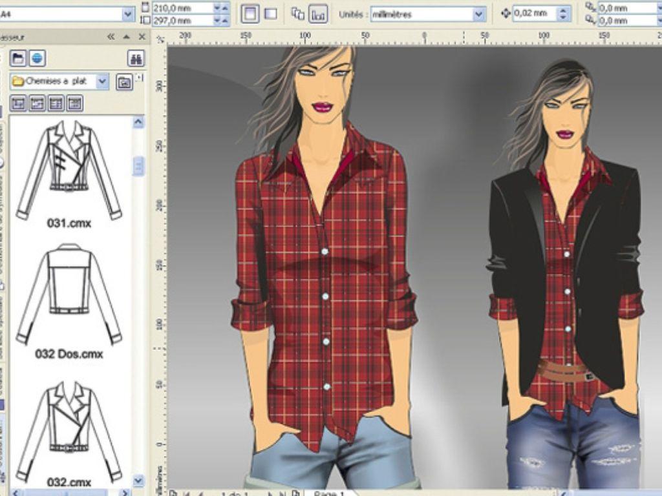Click the set page layout for all pages icon
662x496 pixels.
coord(298,14)
